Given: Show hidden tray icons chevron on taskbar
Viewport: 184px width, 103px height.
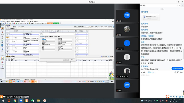Looking at the screenshot, I should pyautogui.click(x=155, y=101).
